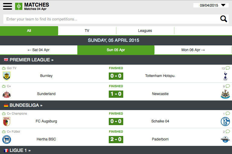232x154 pixels.
Task: Click the Burnley club crest
Action: (7, 76)
